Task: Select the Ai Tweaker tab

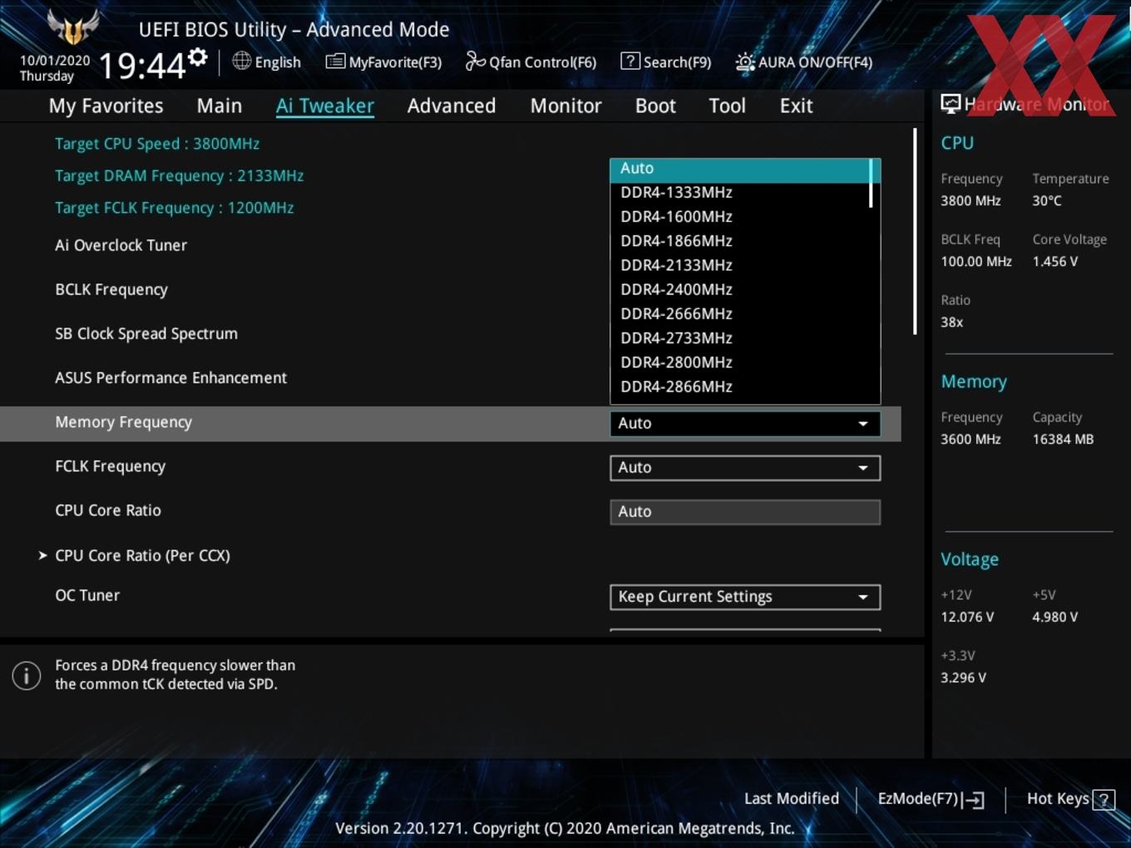Action: [x=325, y=106]
